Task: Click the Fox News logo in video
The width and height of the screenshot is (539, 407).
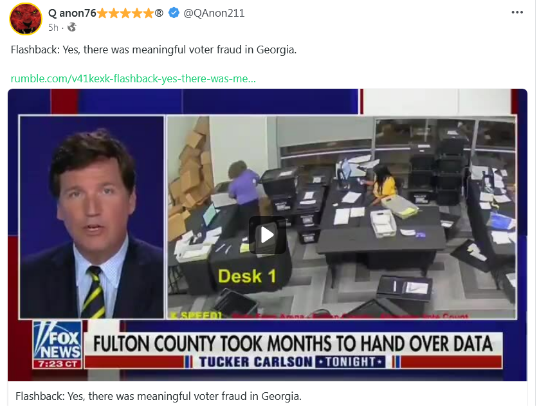Action: coord(57,340)
